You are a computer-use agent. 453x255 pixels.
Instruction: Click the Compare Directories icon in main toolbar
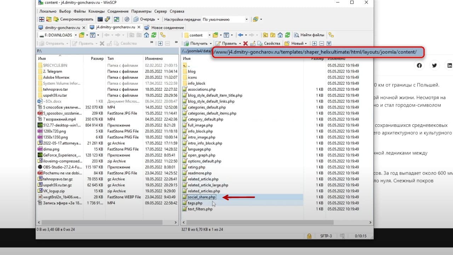[41, 19]
